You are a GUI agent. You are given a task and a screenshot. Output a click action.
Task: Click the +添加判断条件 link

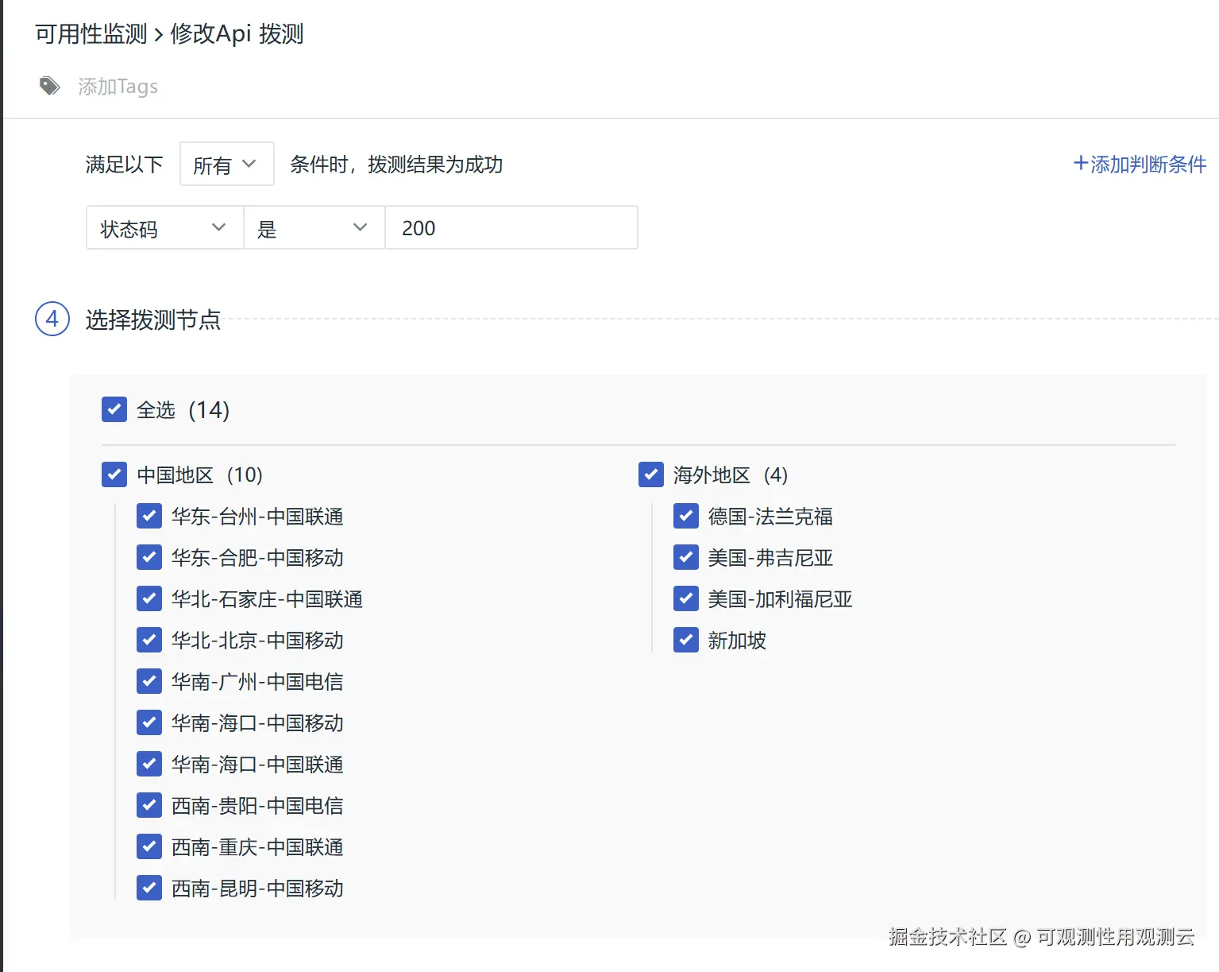1140,165
